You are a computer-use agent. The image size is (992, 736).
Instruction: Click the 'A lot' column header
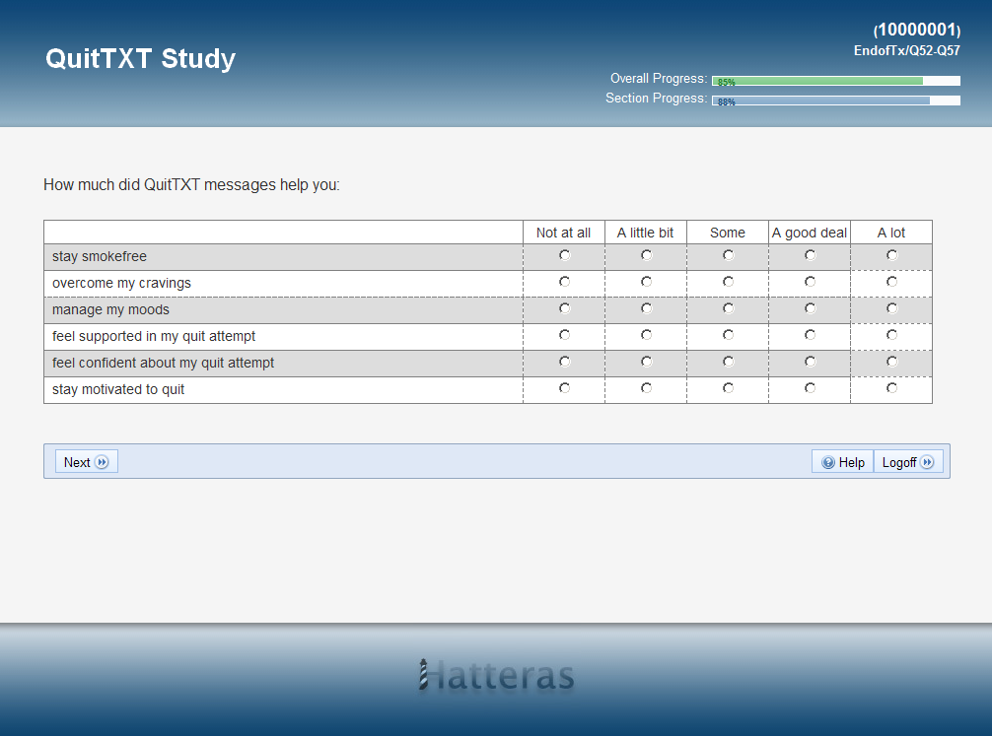coord(890,233)
